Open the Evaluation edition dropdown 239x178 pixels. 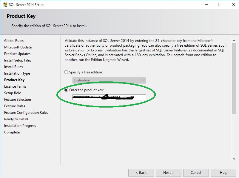coord(109,80)
